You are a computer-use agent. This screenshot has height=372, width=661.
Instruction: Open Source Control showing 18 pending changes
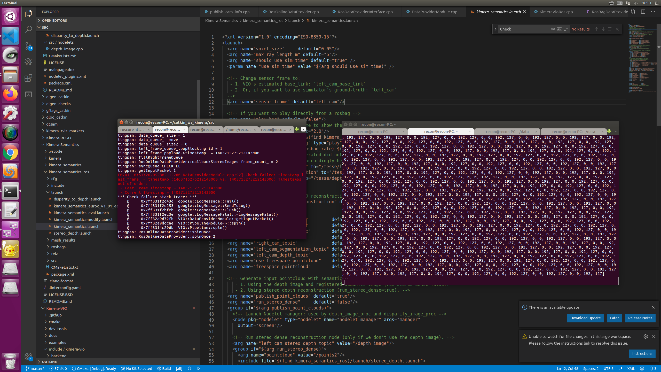[x=28, y=46]
